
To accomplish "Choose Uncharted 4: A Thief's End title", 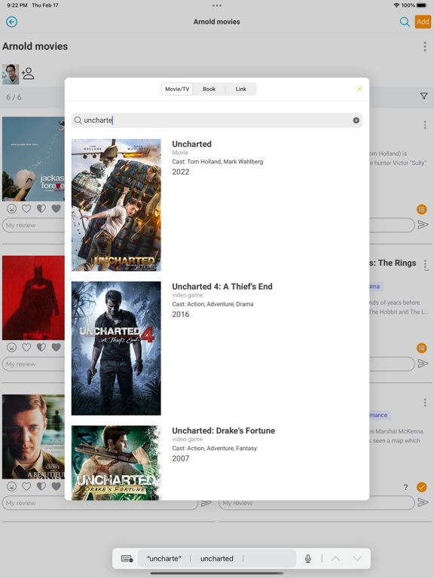I will (222, 287).
